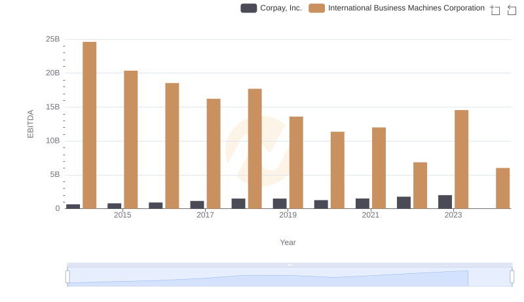Click the right handle of range slider
This screenshot has width=524, height=302.
pyautogui.click(x=512, y=277)
